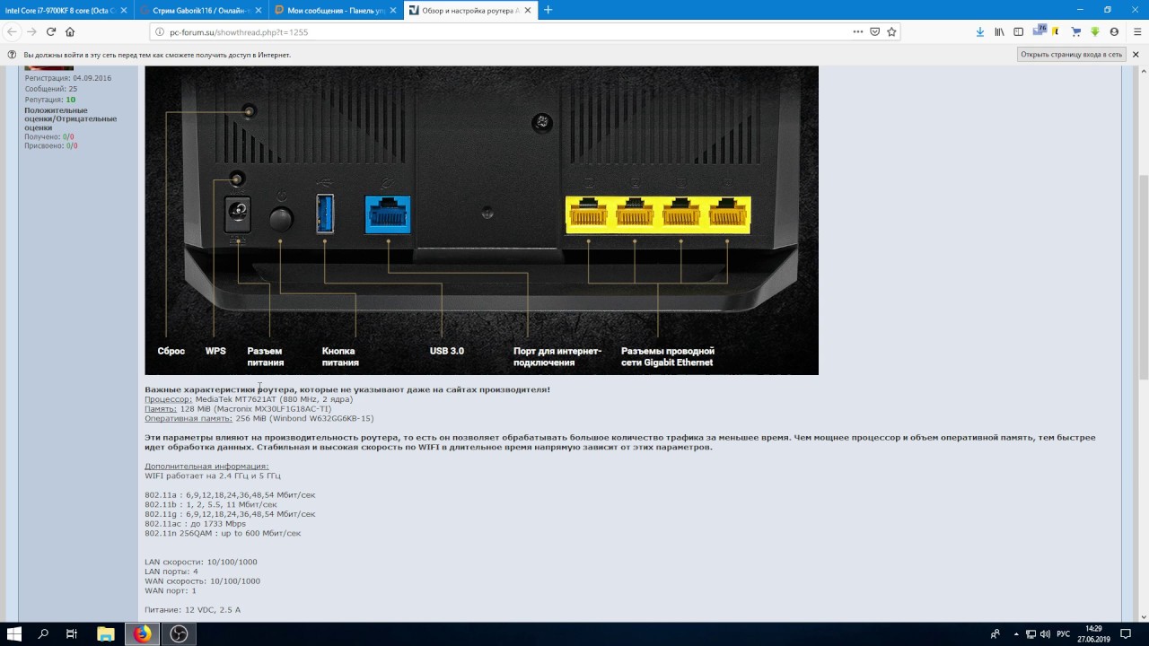Open the downloads panel

tap(980, 31)
